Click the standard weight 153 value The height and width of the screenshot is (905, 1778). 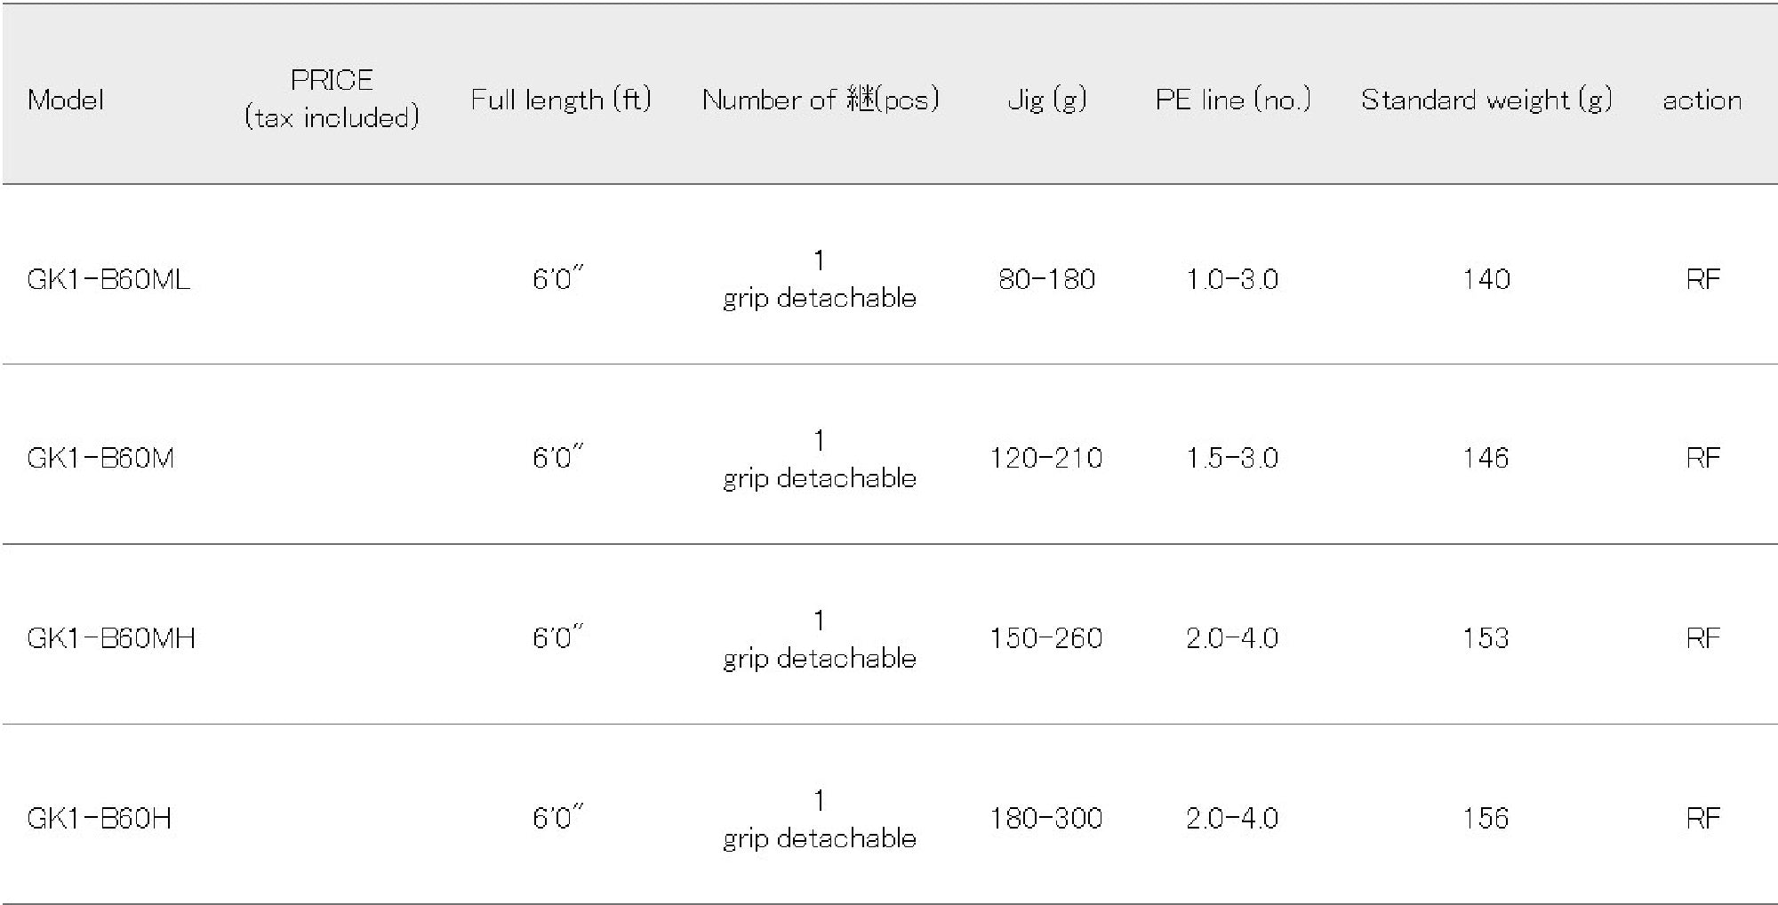pos(1486,638)
